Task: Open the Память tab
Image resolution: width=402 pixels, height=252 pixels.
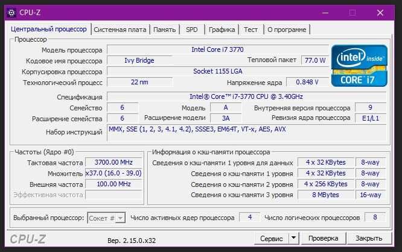Action: pos(164,30)
